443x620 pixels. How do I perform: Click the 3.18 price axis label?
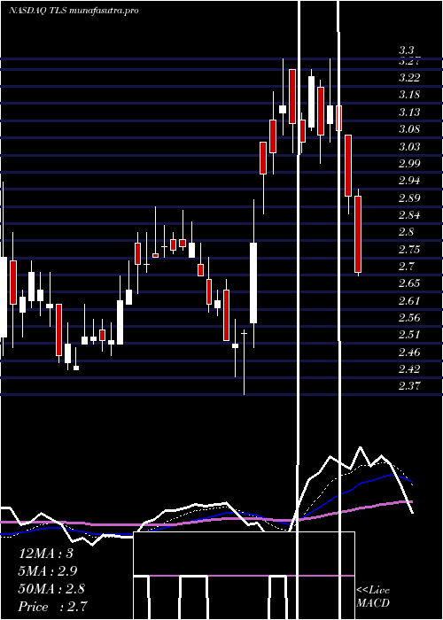(x=408, y=95)
